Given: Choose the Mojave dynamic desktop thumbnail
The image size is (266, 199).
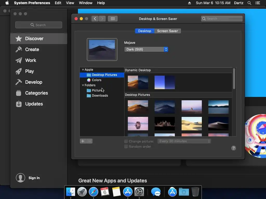Looking at the screenshot, I should tap(138, 82).
